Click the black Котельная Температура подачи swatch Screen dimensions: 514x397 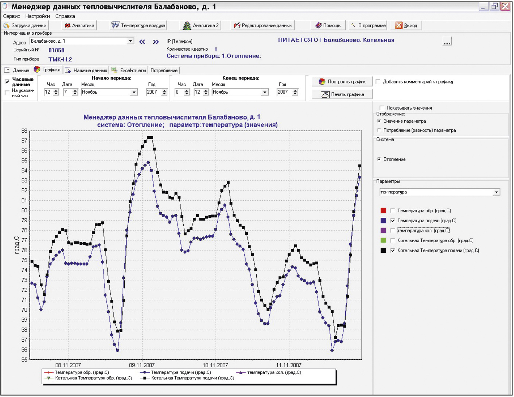point(383,250)
